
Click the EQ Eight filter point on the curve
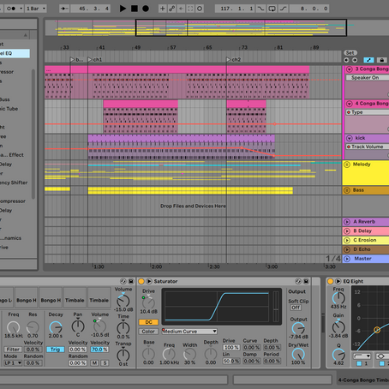pos(377,330)
